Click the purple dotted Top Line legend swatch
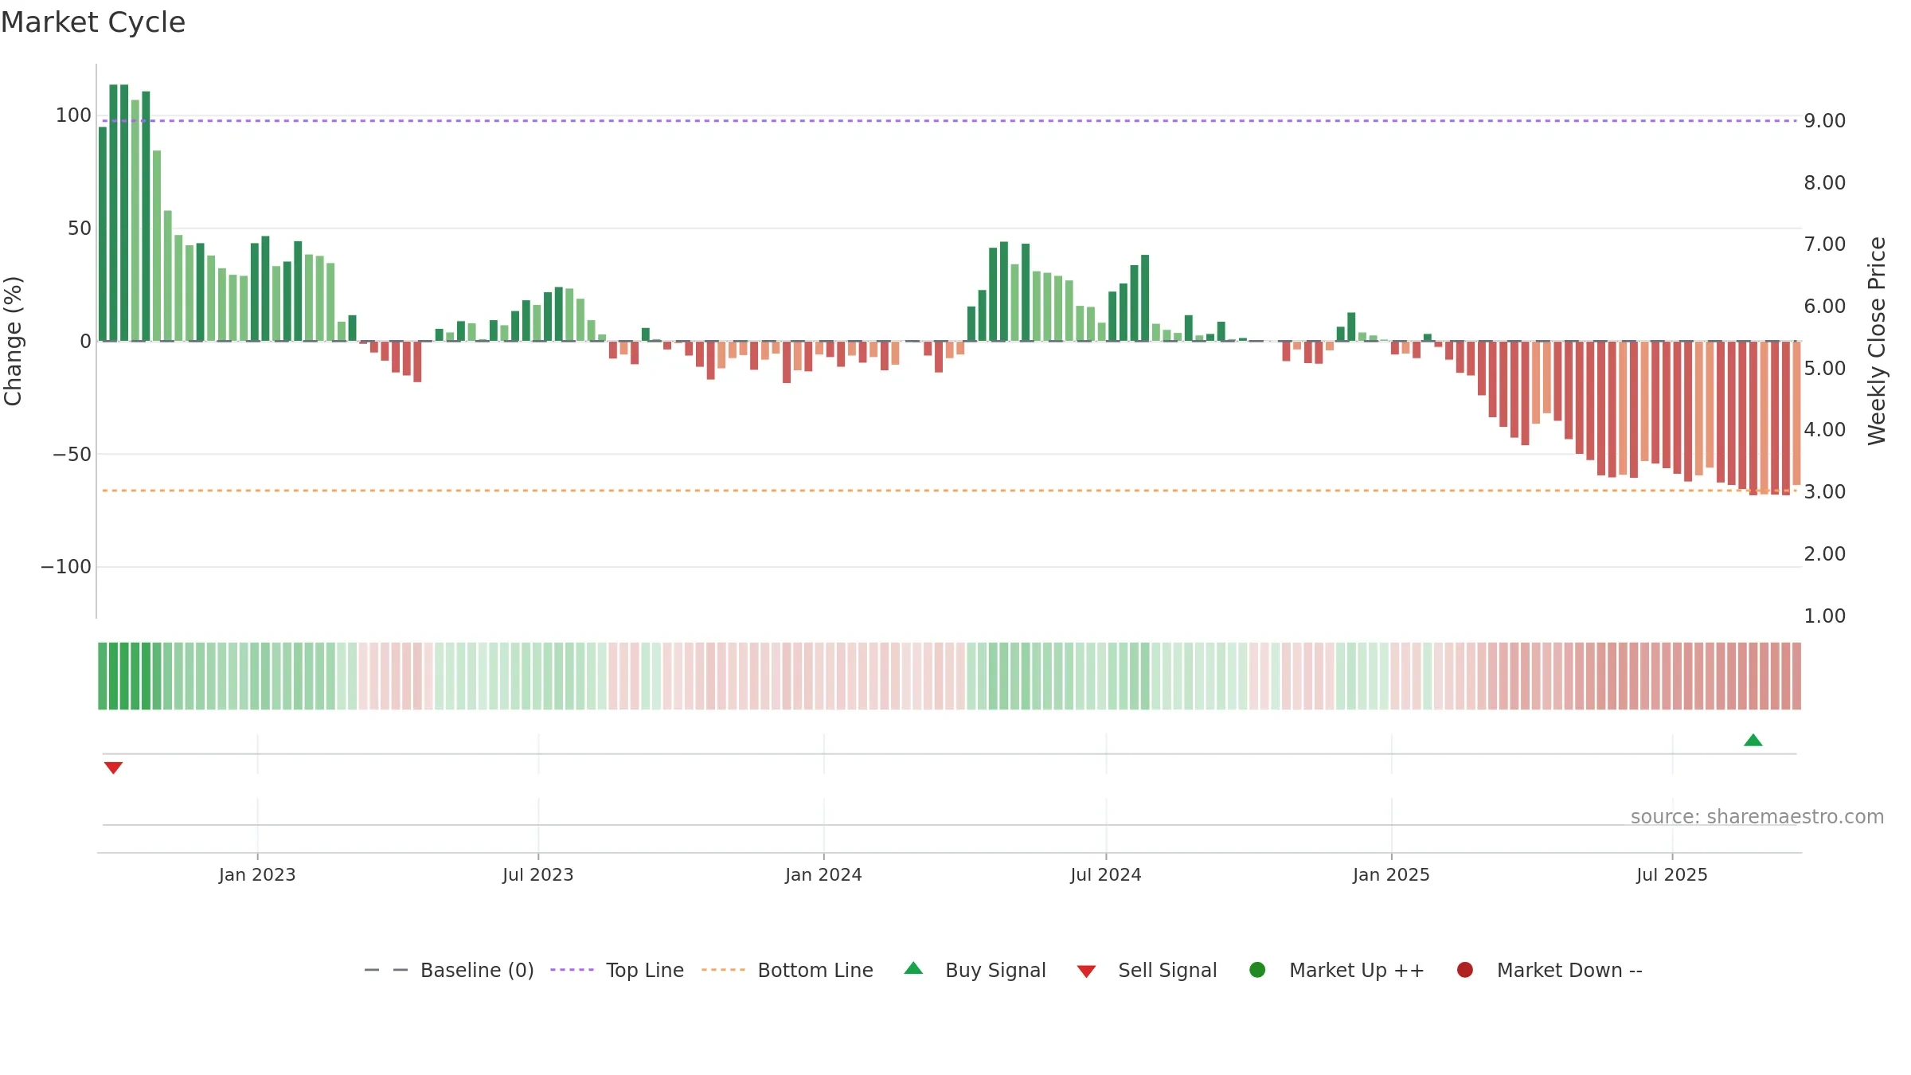This screenshot has height=1075, width=1911. tap(572, 970)
